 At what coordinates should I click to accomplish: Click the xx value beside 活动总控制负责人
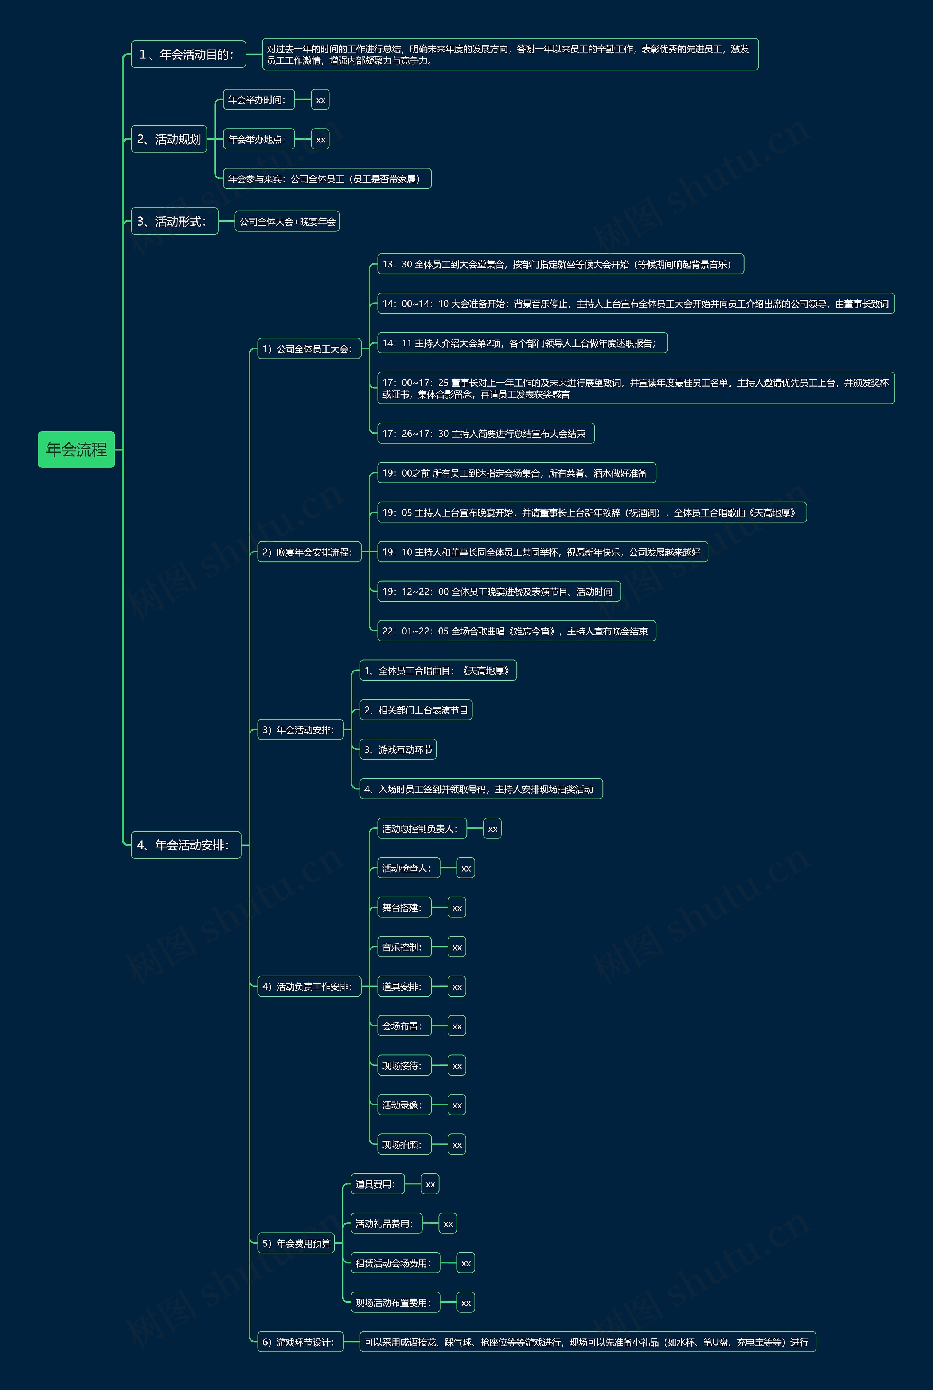point(492,829)
